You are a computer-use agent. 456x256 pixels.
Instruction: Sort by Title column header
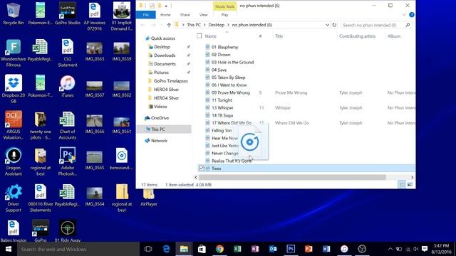point(279,36)
